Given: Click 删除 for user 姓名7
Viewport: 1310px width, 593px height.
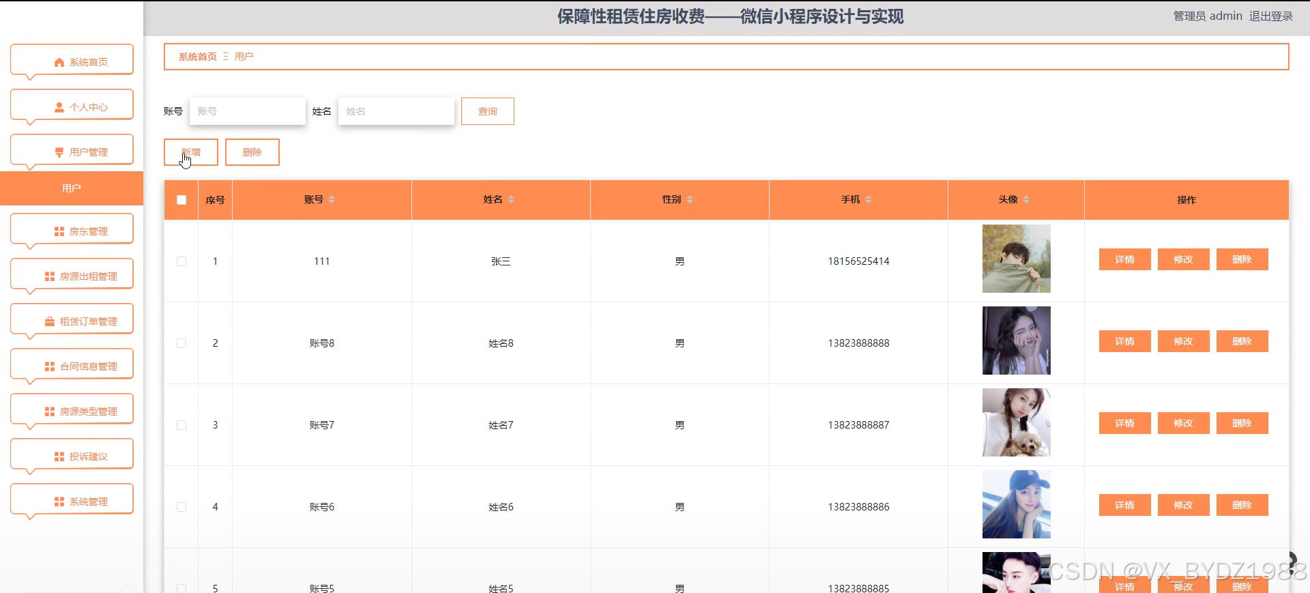Looking at the screenshot, I should [x=1242, y=423].
